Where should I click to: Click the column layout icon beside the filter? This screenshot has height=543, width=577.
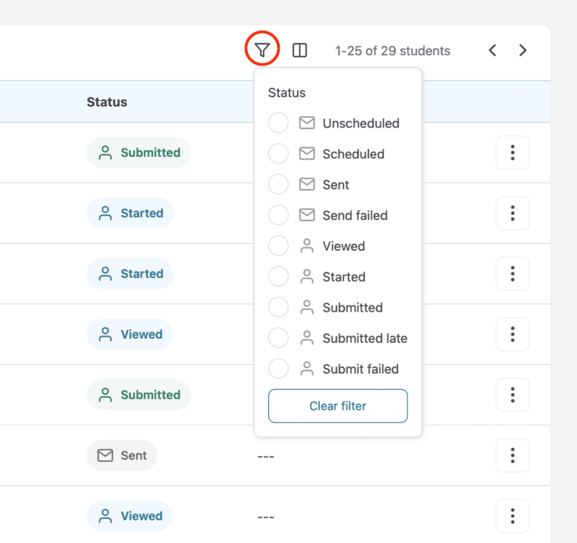299,50
